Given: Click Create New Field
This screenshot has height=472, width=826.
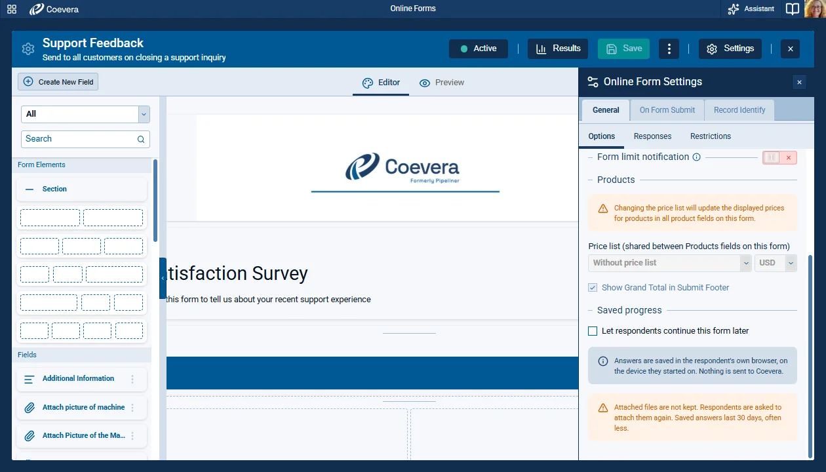Looking at the screenshot, I should (x=58, y=82).
